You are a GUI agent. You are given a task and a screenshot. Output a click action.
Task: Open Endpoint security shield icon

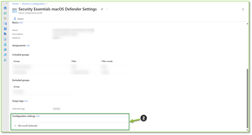point(5,34)
